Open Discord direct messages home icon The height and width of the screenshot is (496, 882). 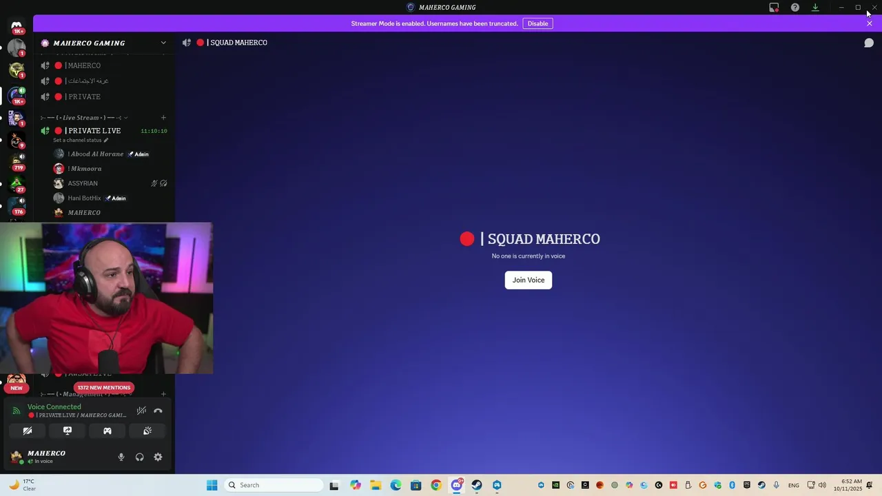point(17,26)
